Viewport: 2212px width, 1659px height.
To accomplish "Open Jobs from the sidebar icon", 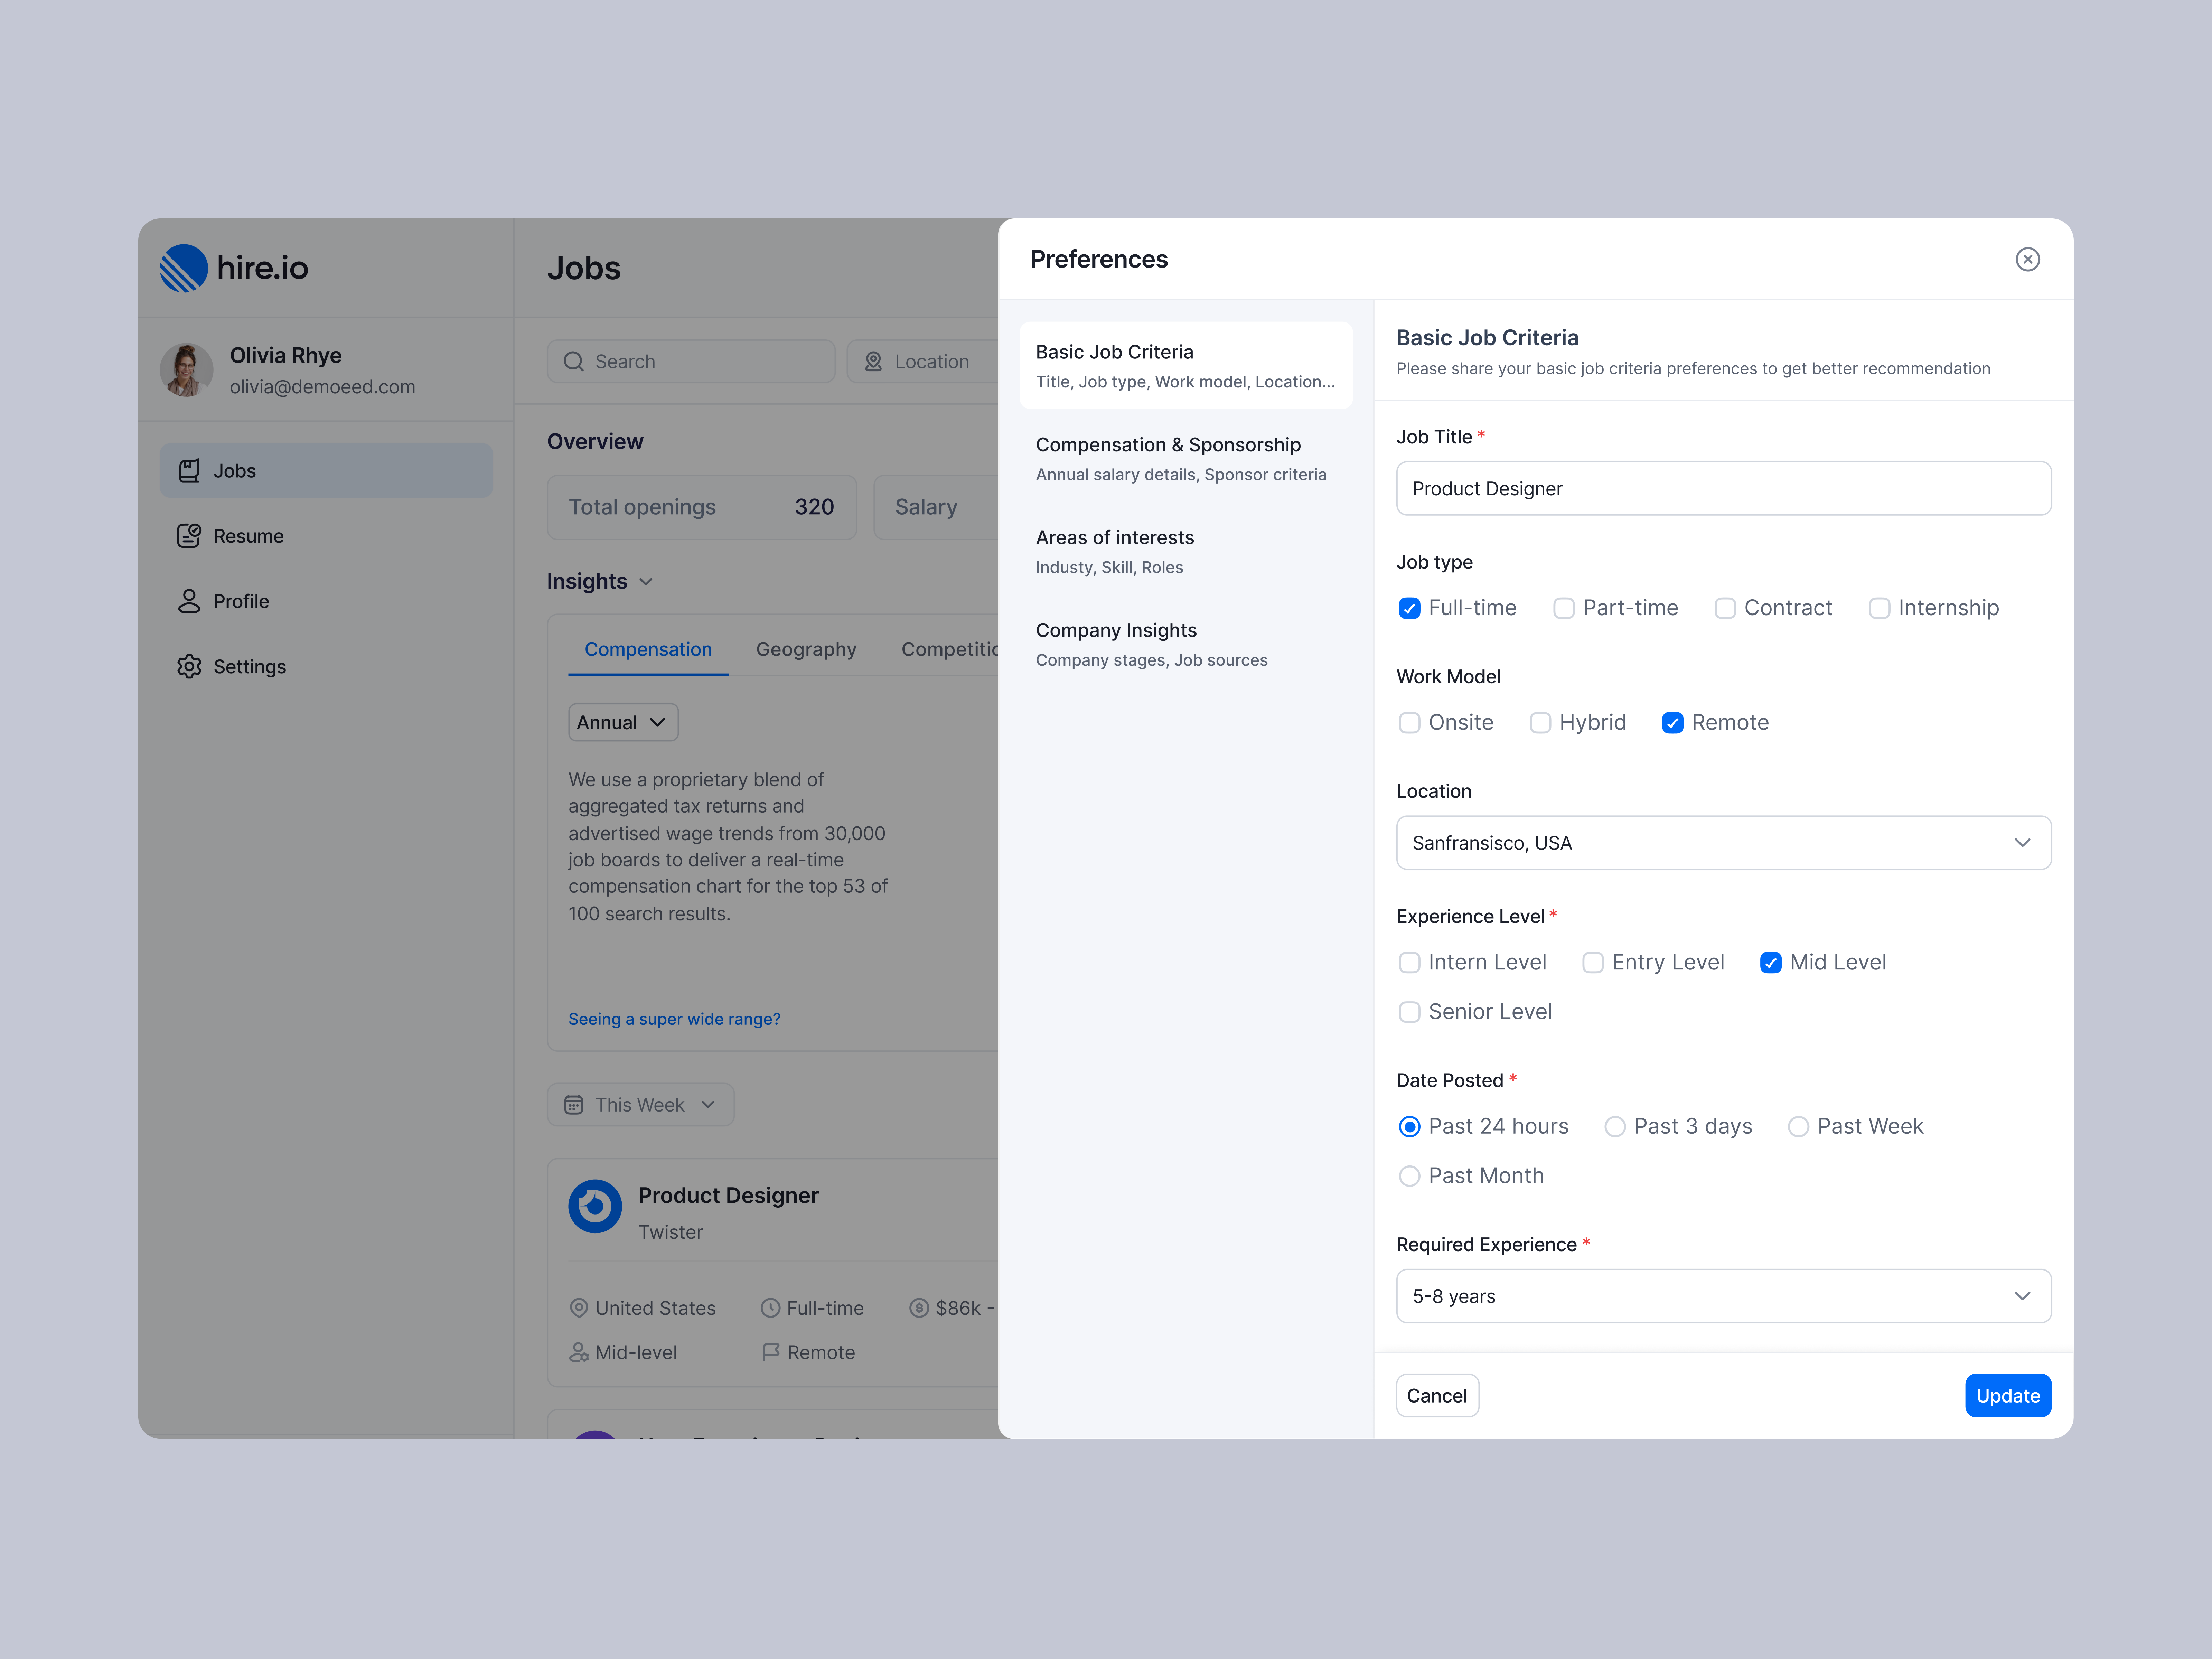I will (x=189, y=471).
